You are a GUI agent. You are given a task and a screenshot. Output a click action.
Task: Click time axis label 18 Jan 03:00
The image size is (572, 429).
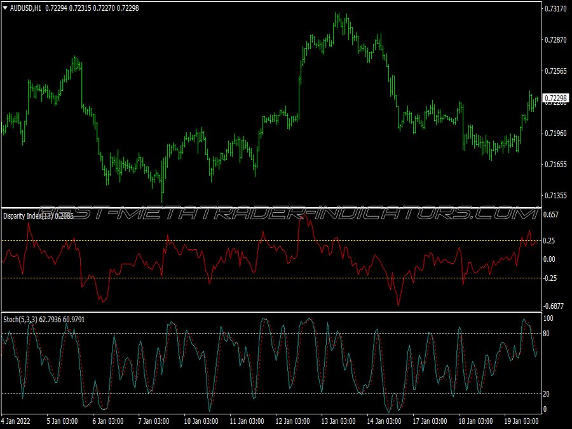coord(475,421)
